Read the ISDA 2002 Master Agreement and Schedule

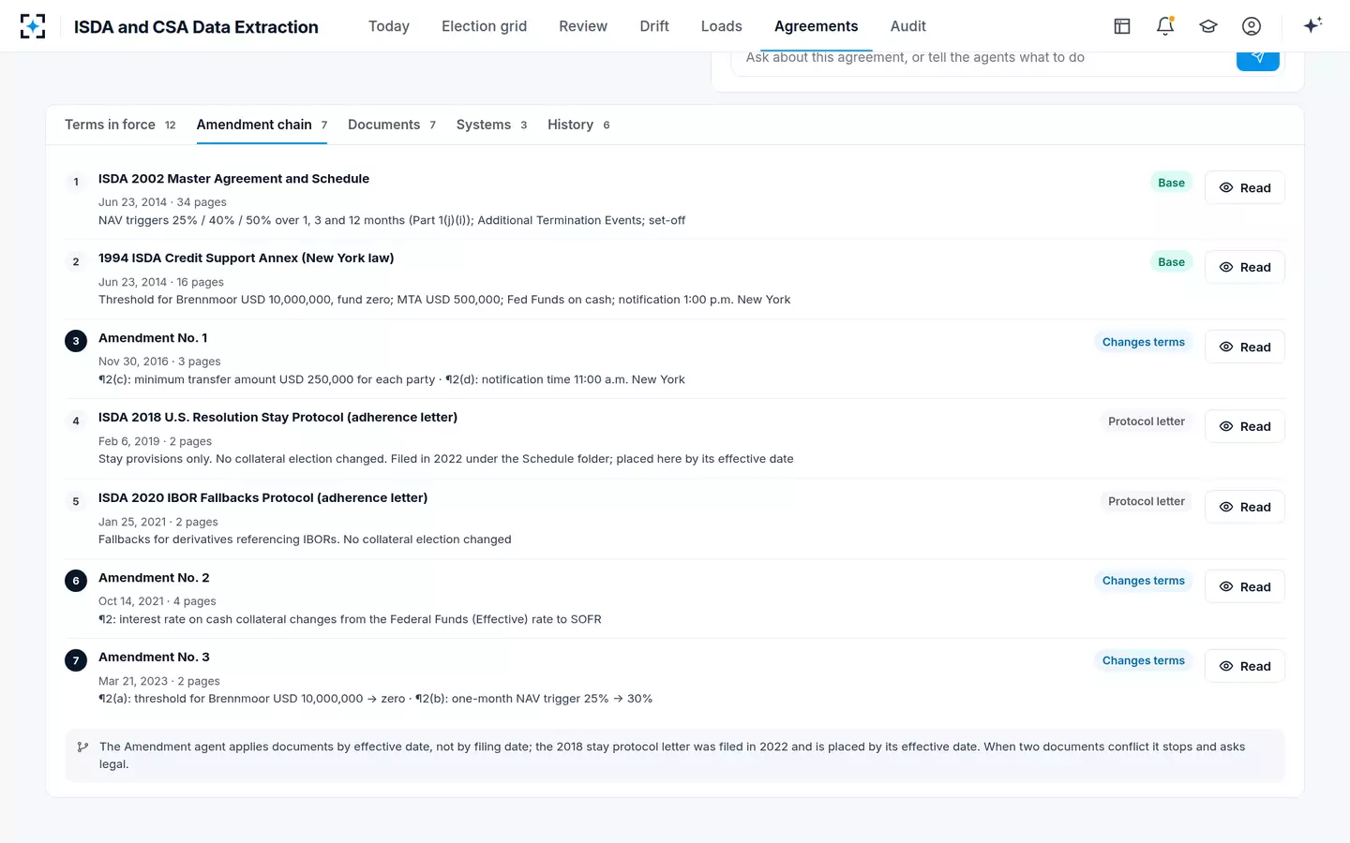coord(1245,187)
